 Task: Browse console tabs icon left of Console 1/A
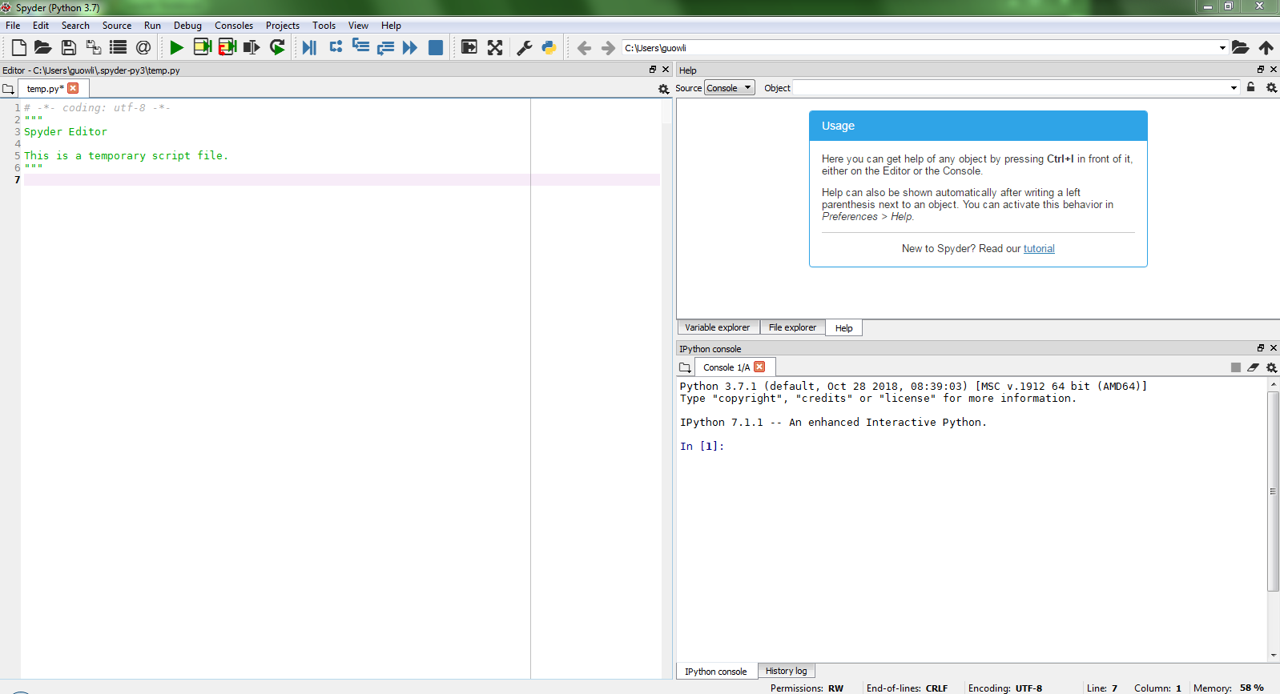[685, 367]
